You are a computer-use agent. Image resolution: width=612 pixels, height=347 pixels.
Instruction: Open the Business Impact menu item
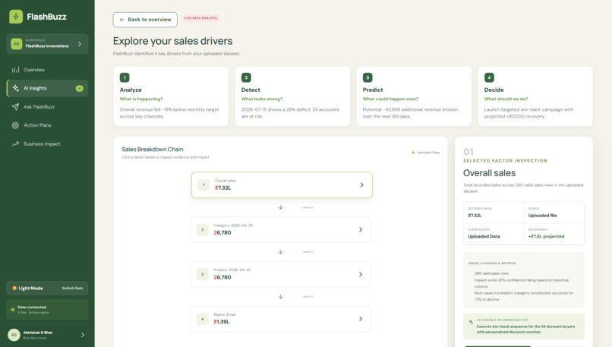[47, 144]
